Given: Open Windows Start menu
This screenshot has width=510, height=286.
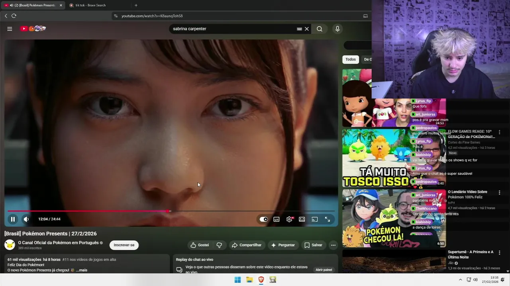Looking at the screenshot, I should tap(237, 280).
